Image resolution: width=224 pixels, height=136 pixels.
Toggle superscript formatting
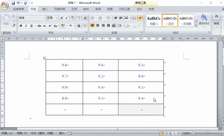tap(50, 26)
